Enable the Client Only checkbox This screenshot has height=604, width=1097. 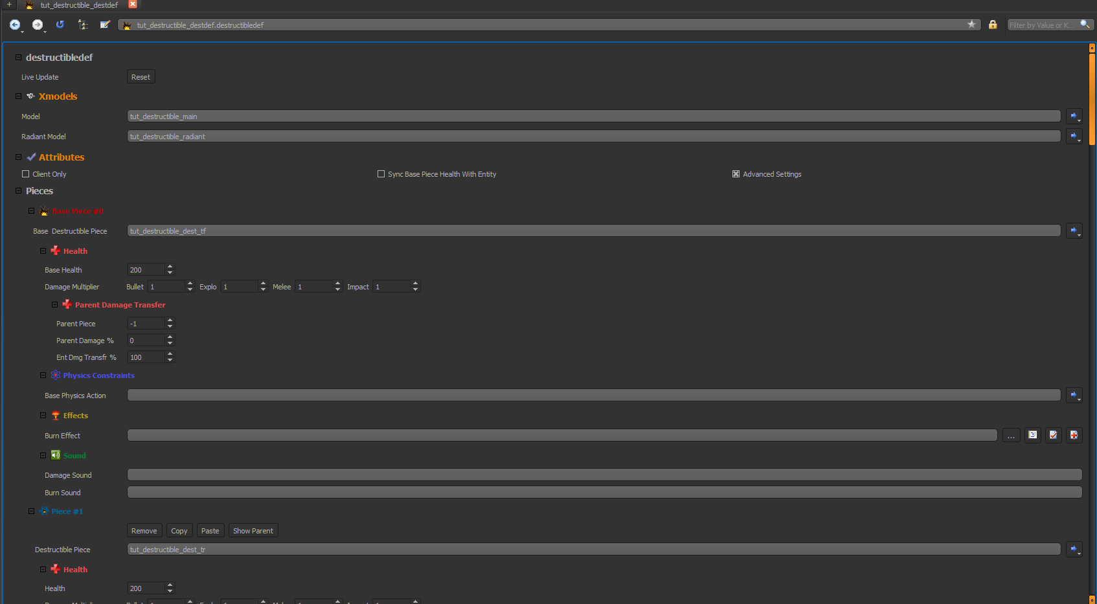[26, 174]
